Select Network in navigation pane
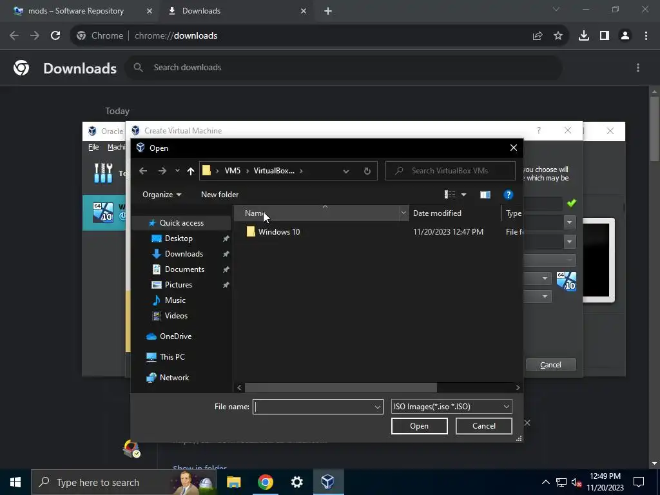Screen dimensions: 660x495 coord(174,378)
